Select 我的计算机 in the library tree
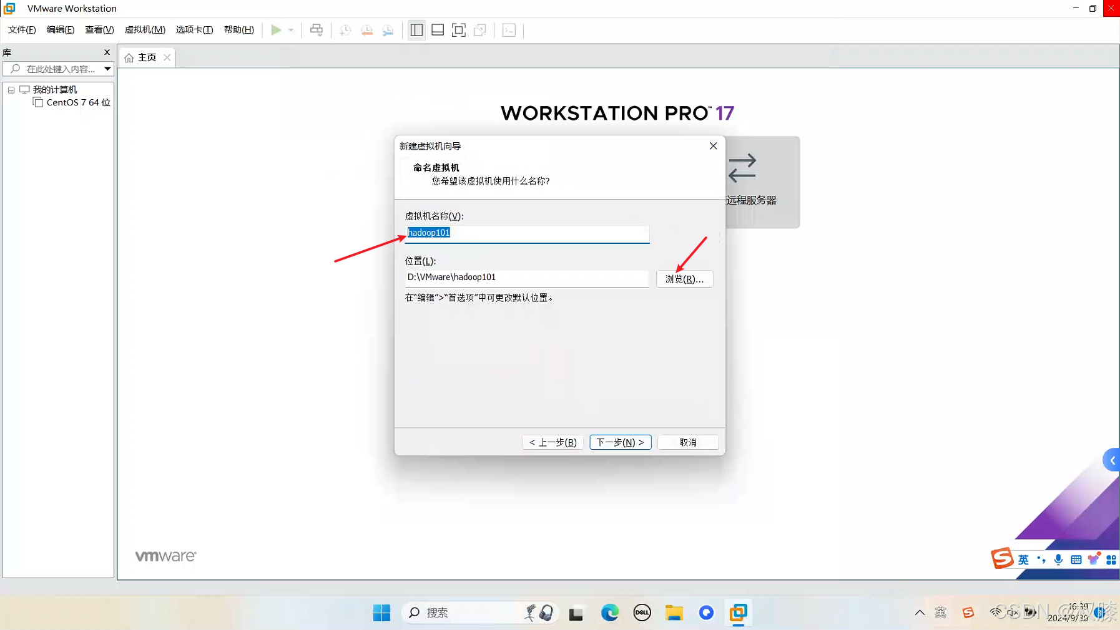The image size is (1120, 630). [55, 90]
